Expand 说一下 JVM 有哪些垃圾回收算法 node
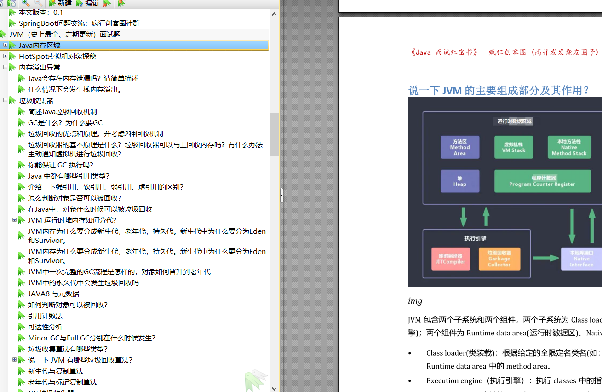This screenshot has height=392, width=602. click(x=14, y=360)
